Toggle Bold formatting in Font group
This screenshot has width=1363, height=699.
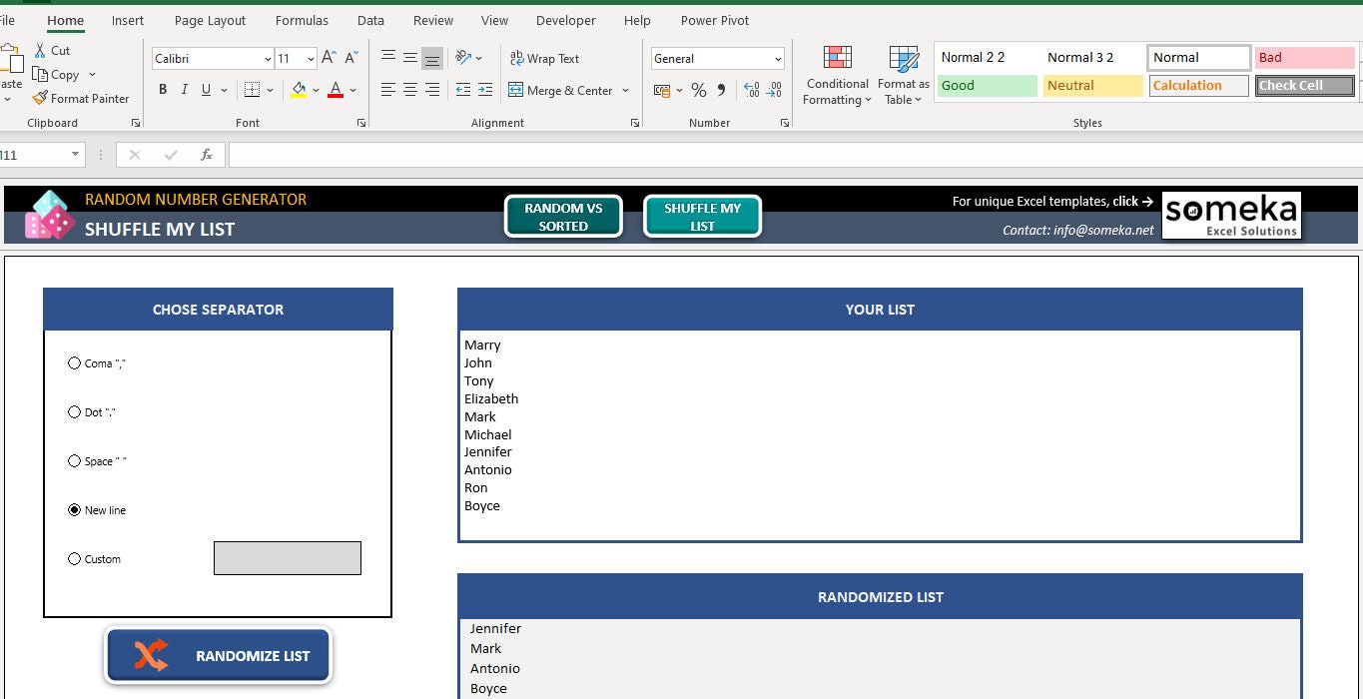(163, 90)
